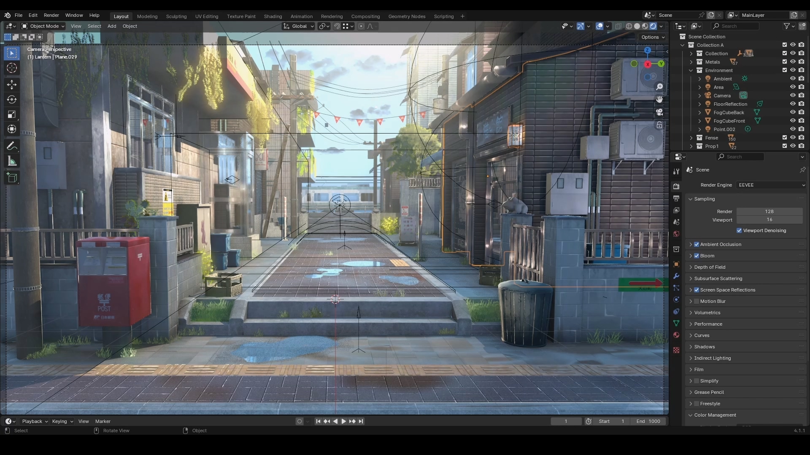Expand the Depth of Field panel
Image resolution: width=810 pixels, height=455 pixels.
pyautogui.click(x=710, y=267)
